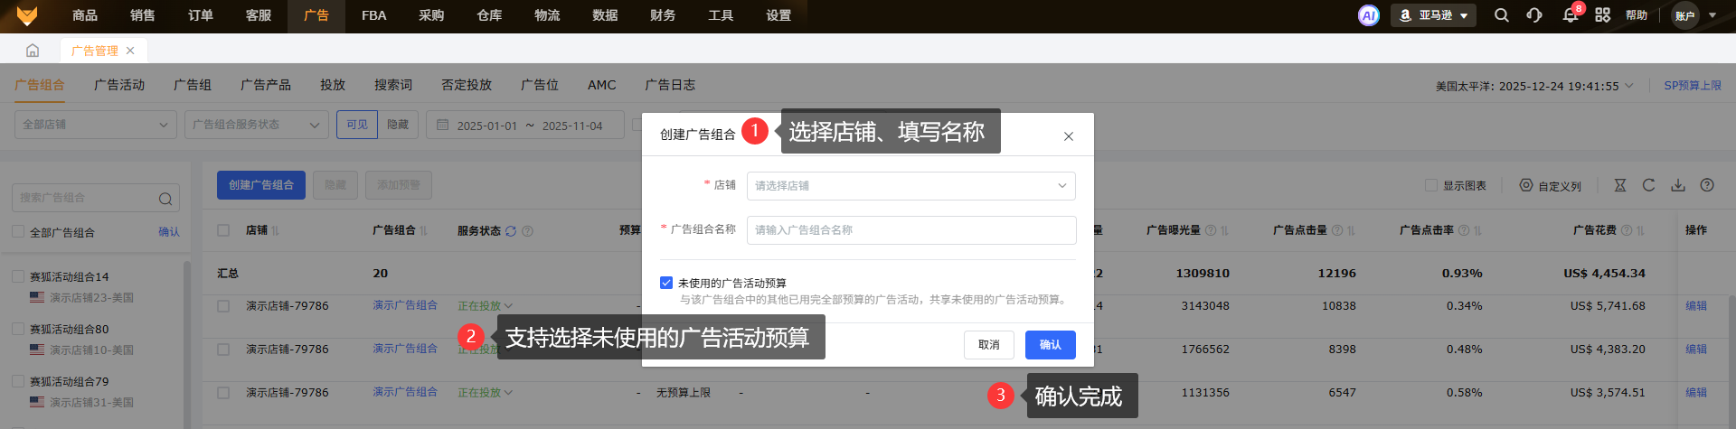Show info for 广告点击量 column

point(1337,230)
